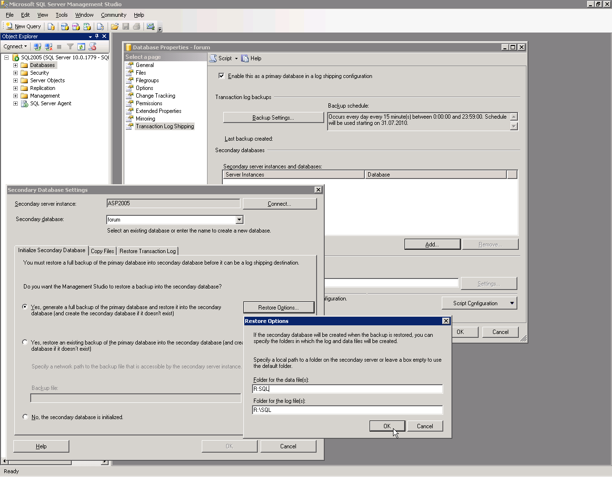612x477 pixels.
Task: Open the File menu
Action: tap(10, 15)
